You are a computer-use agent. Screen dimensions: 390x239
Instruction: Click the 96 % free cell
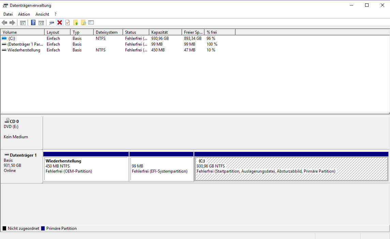(211, 38)
